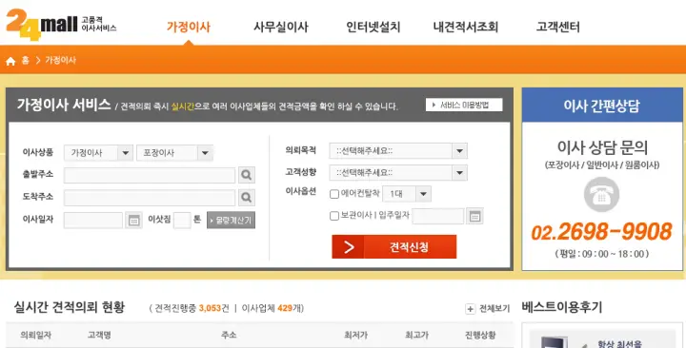Viewport: 686px width, 348px height.
Task: Focus the 입주일자 date field
Action: click(x=438, y=216)
